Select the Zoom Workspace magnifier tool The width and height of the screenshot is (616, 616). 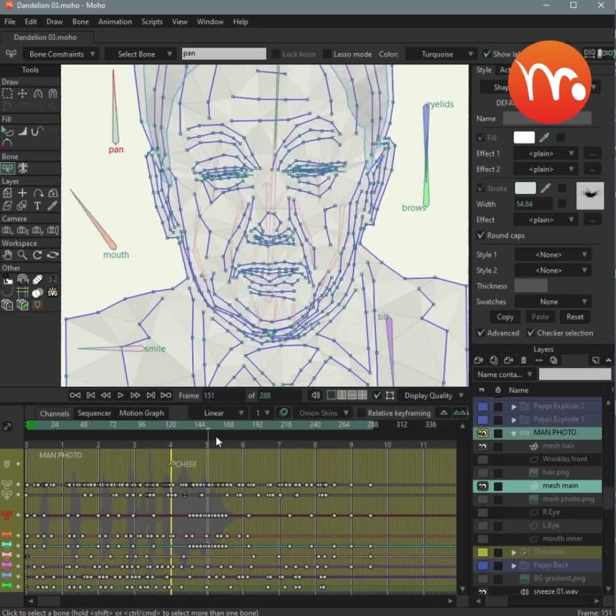click(x=22, y=256)
